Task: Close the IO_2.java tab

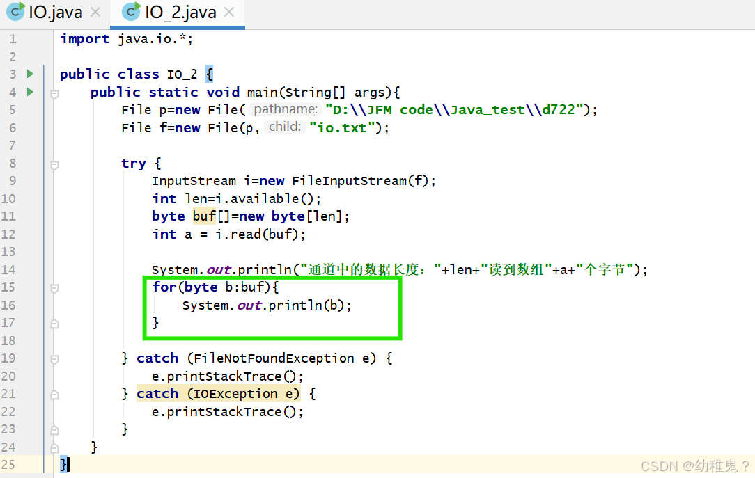Action: click(x=229, y=12)
